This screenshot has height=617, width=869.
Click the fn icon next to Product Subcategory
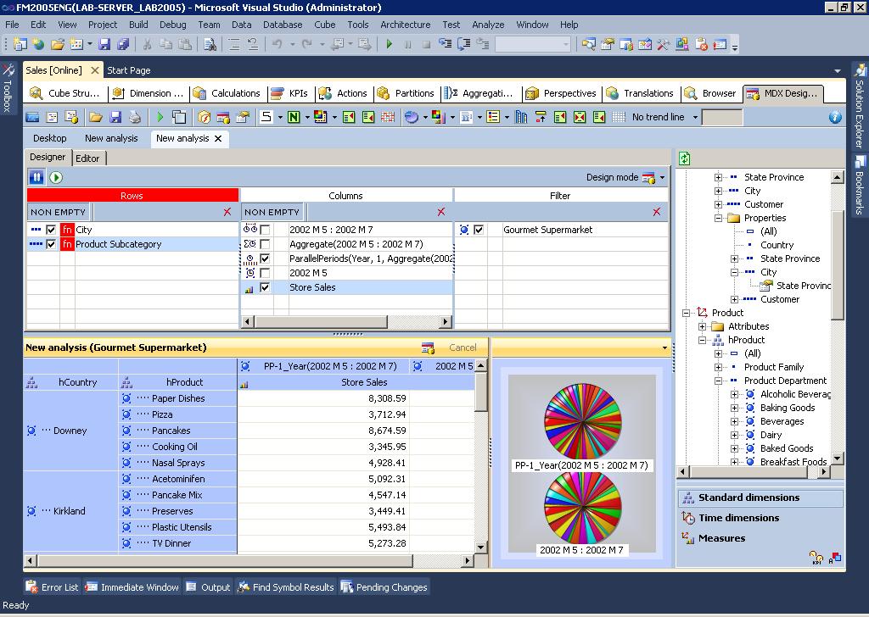(x=68, y=244)
